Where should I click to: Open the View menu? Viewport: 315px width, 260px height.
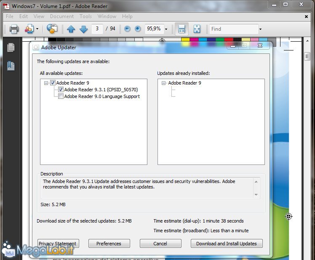[x=39, y=16]
